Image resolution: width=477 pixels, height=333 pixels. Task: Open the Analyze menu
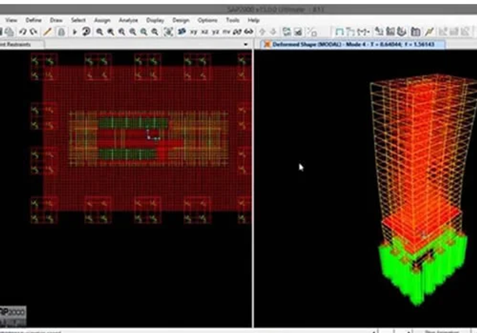(x=128, y=20)
